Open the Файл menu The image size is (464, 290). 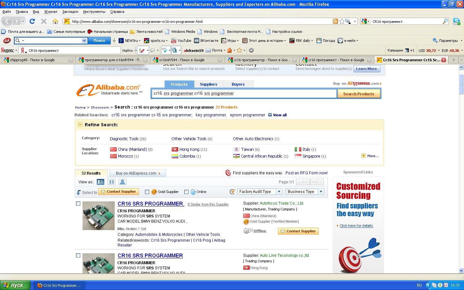click(6, 12)
